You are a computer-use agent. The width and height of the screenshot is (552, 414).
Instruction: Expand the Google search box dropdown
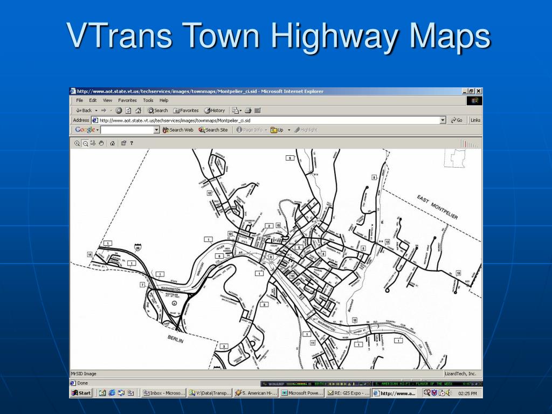(157, 130)
